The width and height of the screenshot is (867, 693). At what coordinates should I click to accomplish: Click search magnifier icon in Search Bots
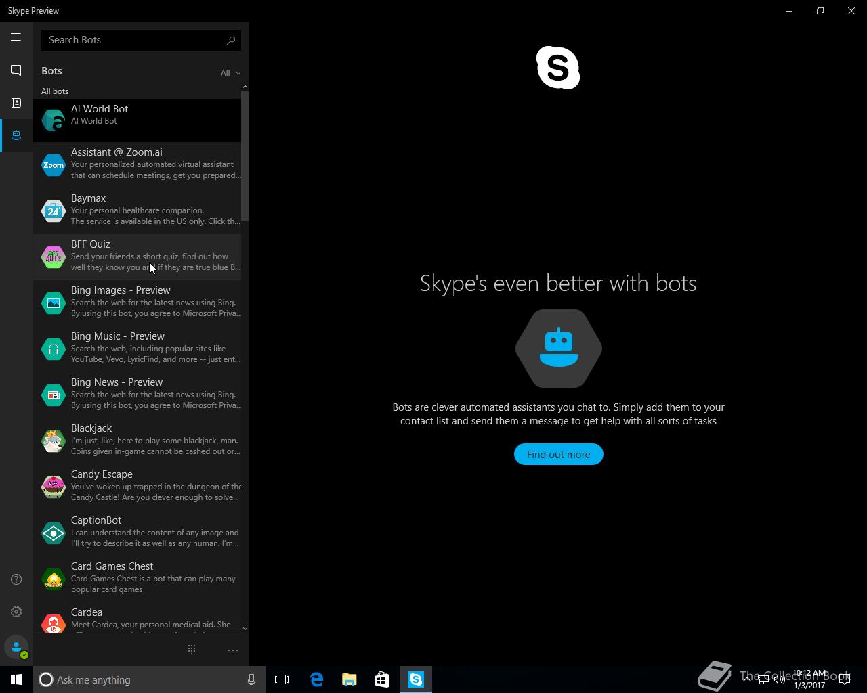231,40
